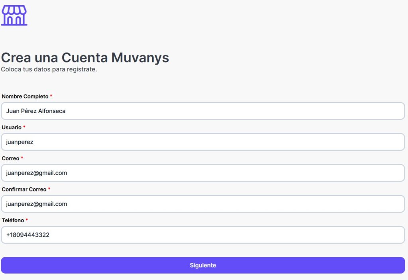Click the 'Confirmar Correo' label text

[24, 189]
